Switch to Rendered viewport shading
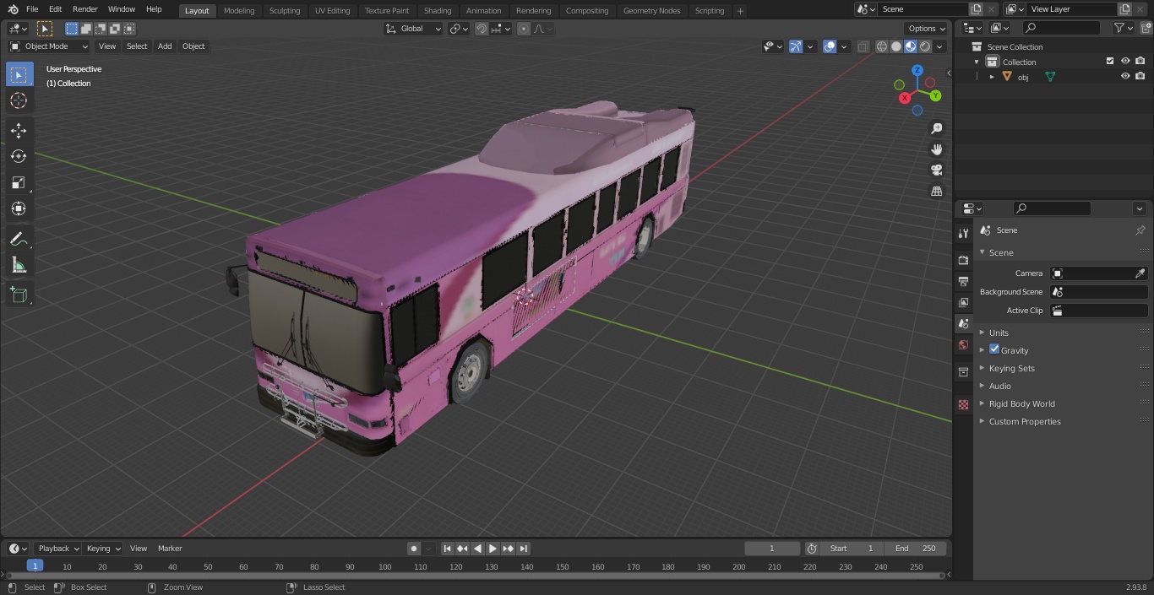Viewport: 1154px width, 595px height. pyautogui.click(x=925, y=46)
